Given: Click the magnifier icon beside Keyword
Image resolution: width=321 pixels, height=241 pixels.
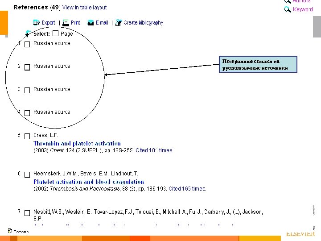Looking at the screenshot, I should coord(288,9).
